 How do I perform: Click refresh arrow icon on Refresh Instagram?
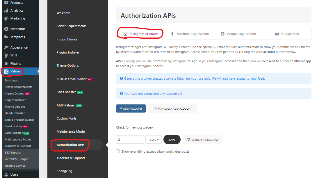click(188, 140)
